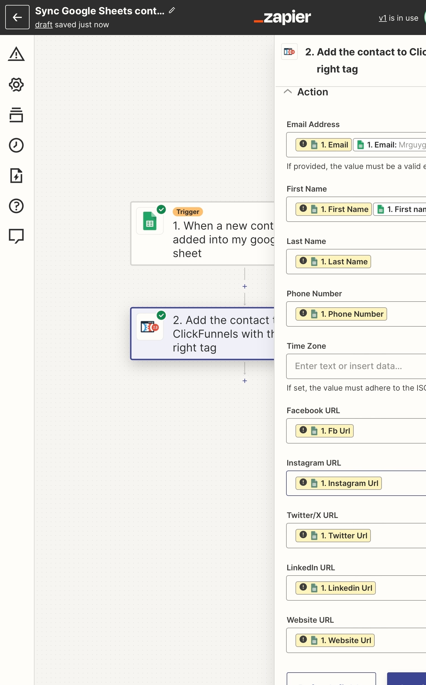The image size is (426, 685).
Task: Click the ClickFunnels app icon in panel header
Action: click(x=289, y=52)
